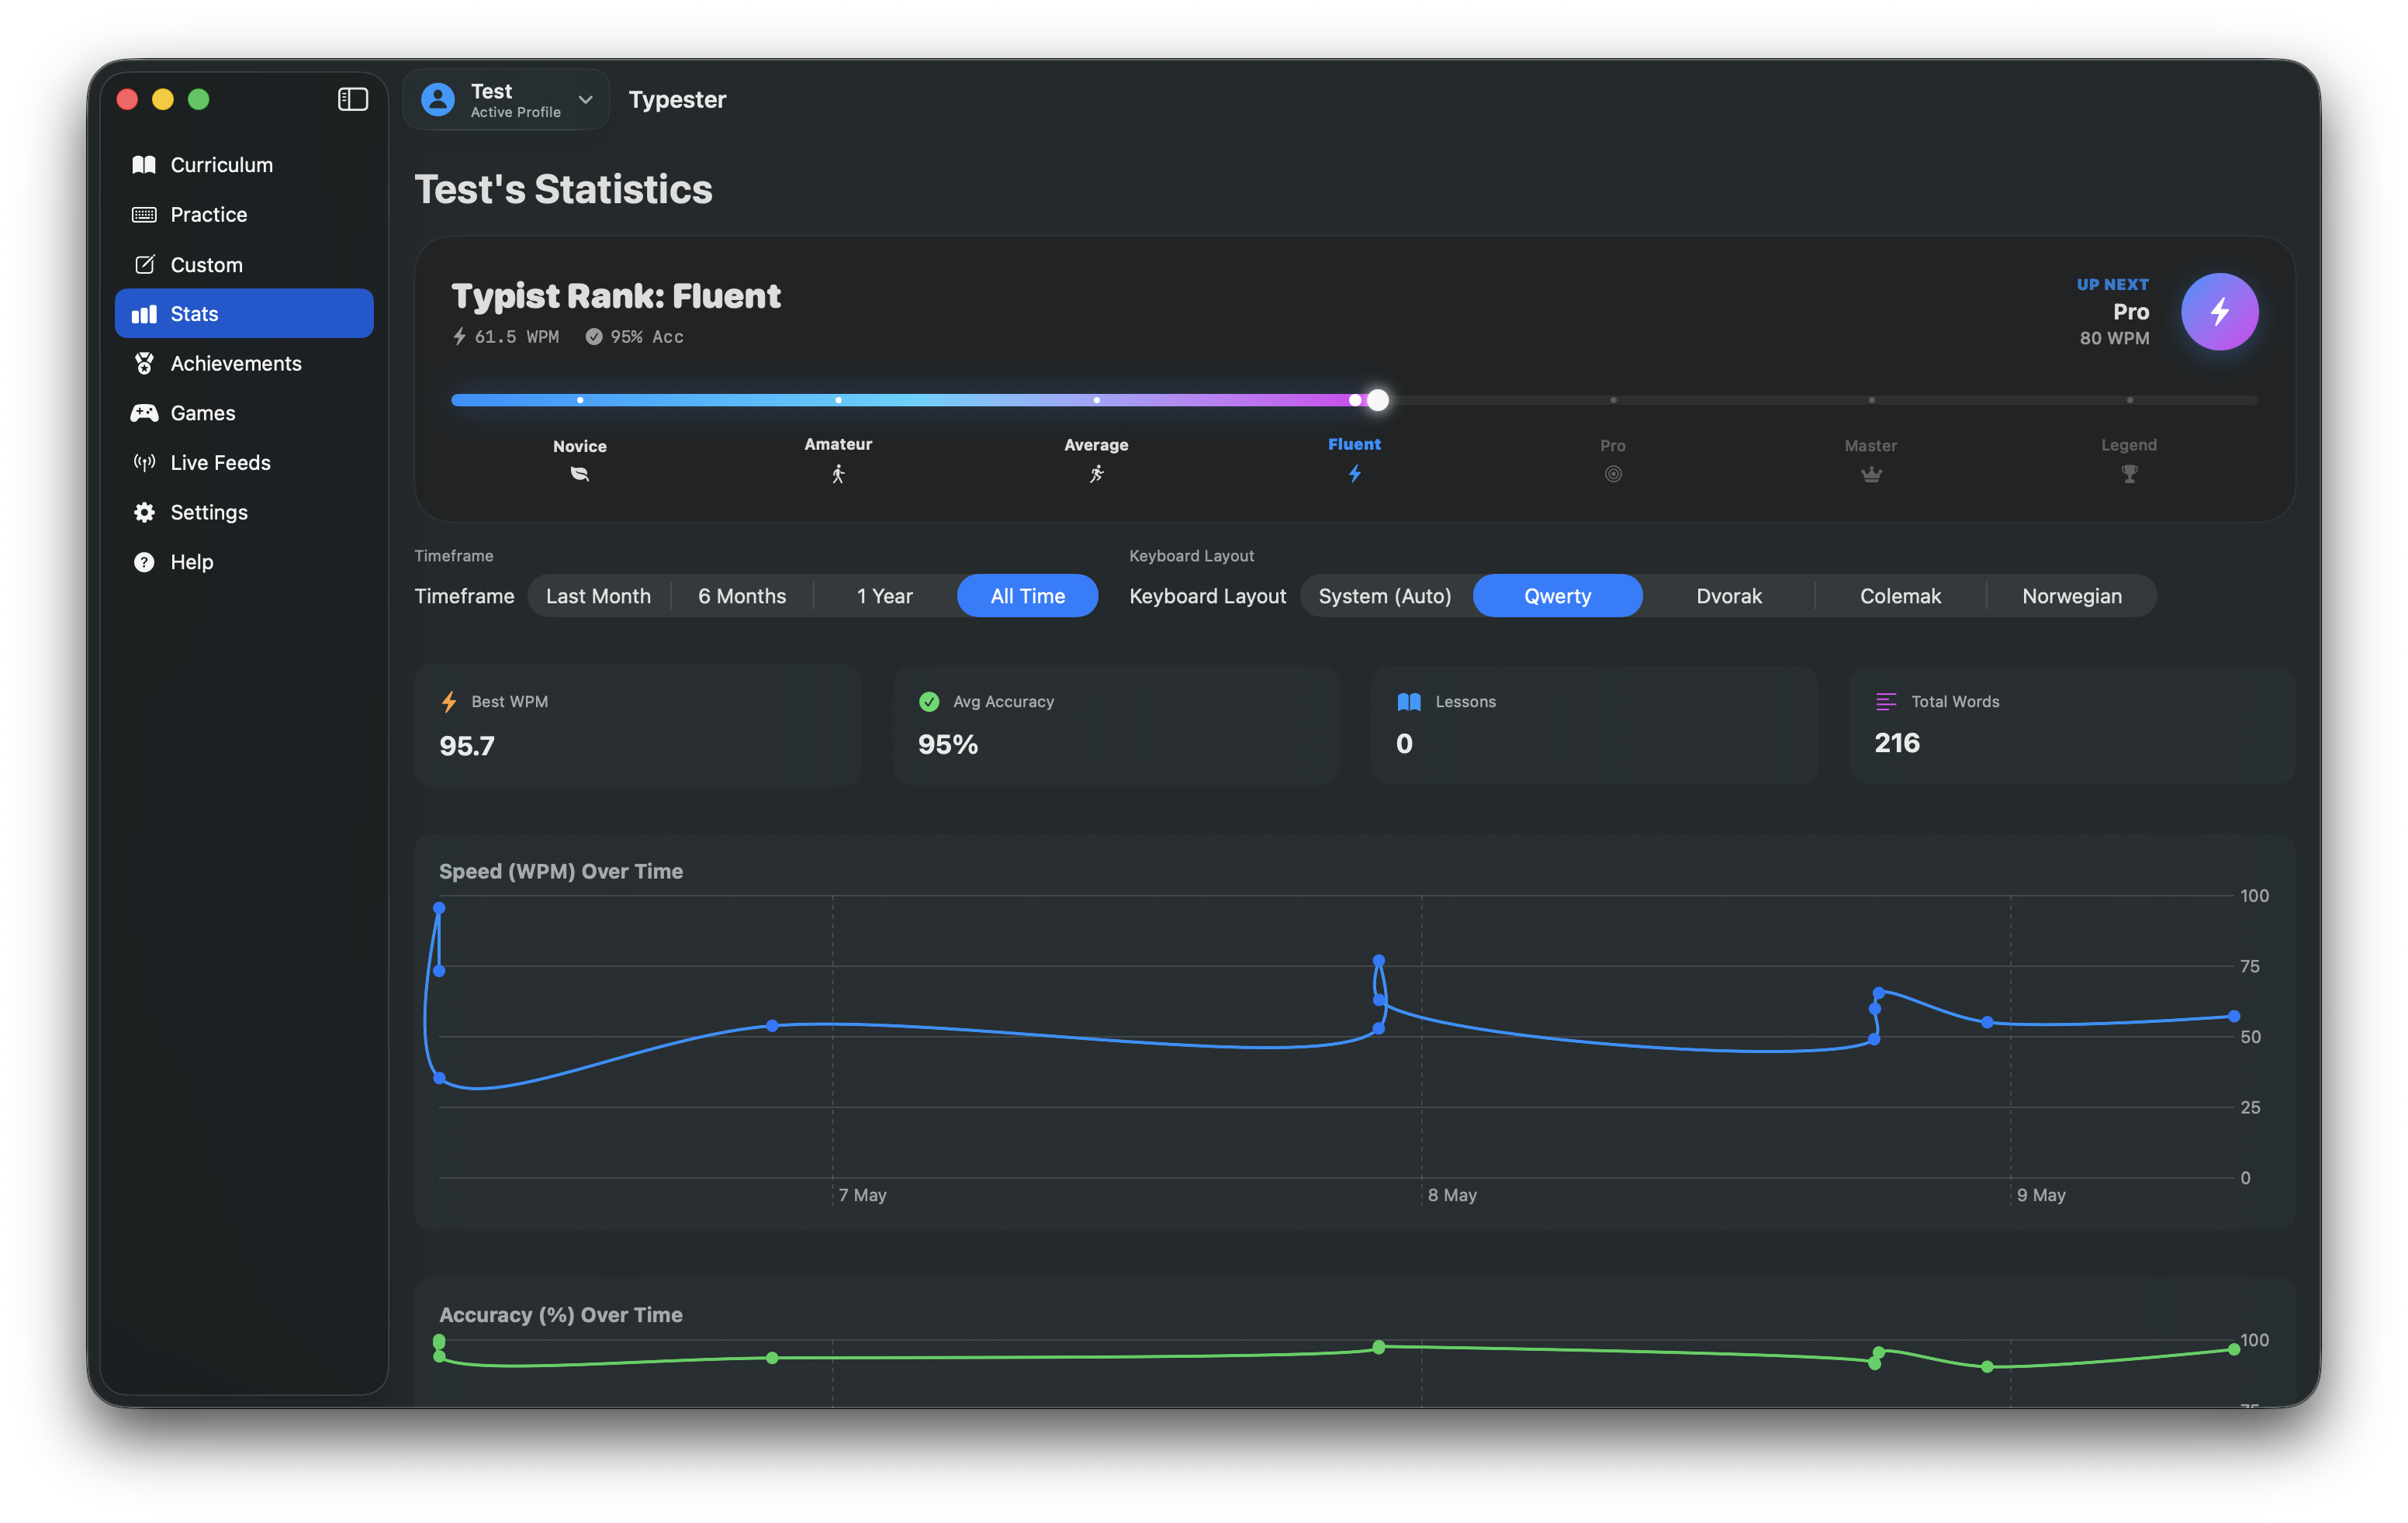Expand the profile dropdown chevron
The image size is (2408, 1523).
click(586, 99)
